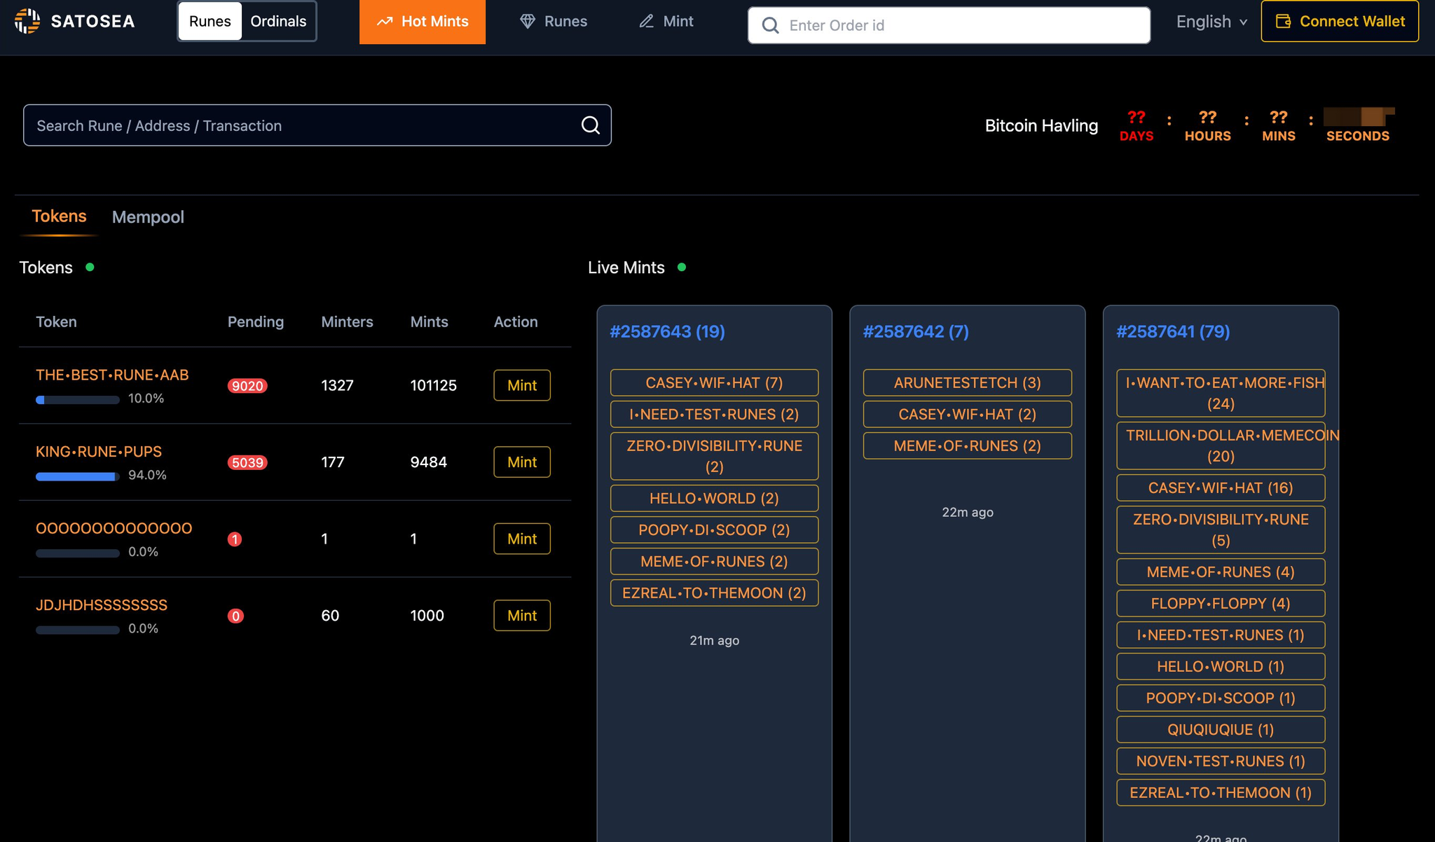
Task: Click Mint button for KING•RUNE•PUPS
Action: point(521,462)
